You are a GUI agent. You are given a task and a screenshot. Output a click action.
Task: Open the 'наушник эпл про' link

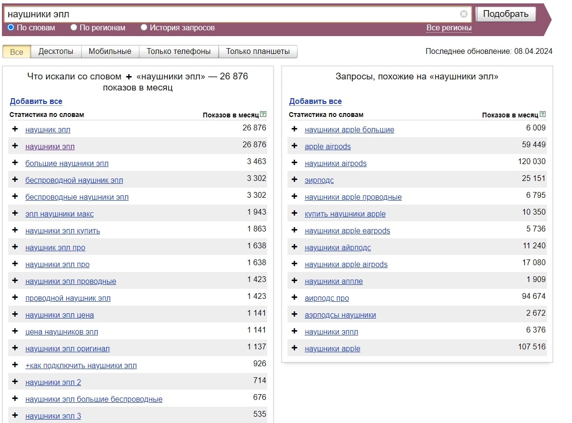(x=55, y=248)
